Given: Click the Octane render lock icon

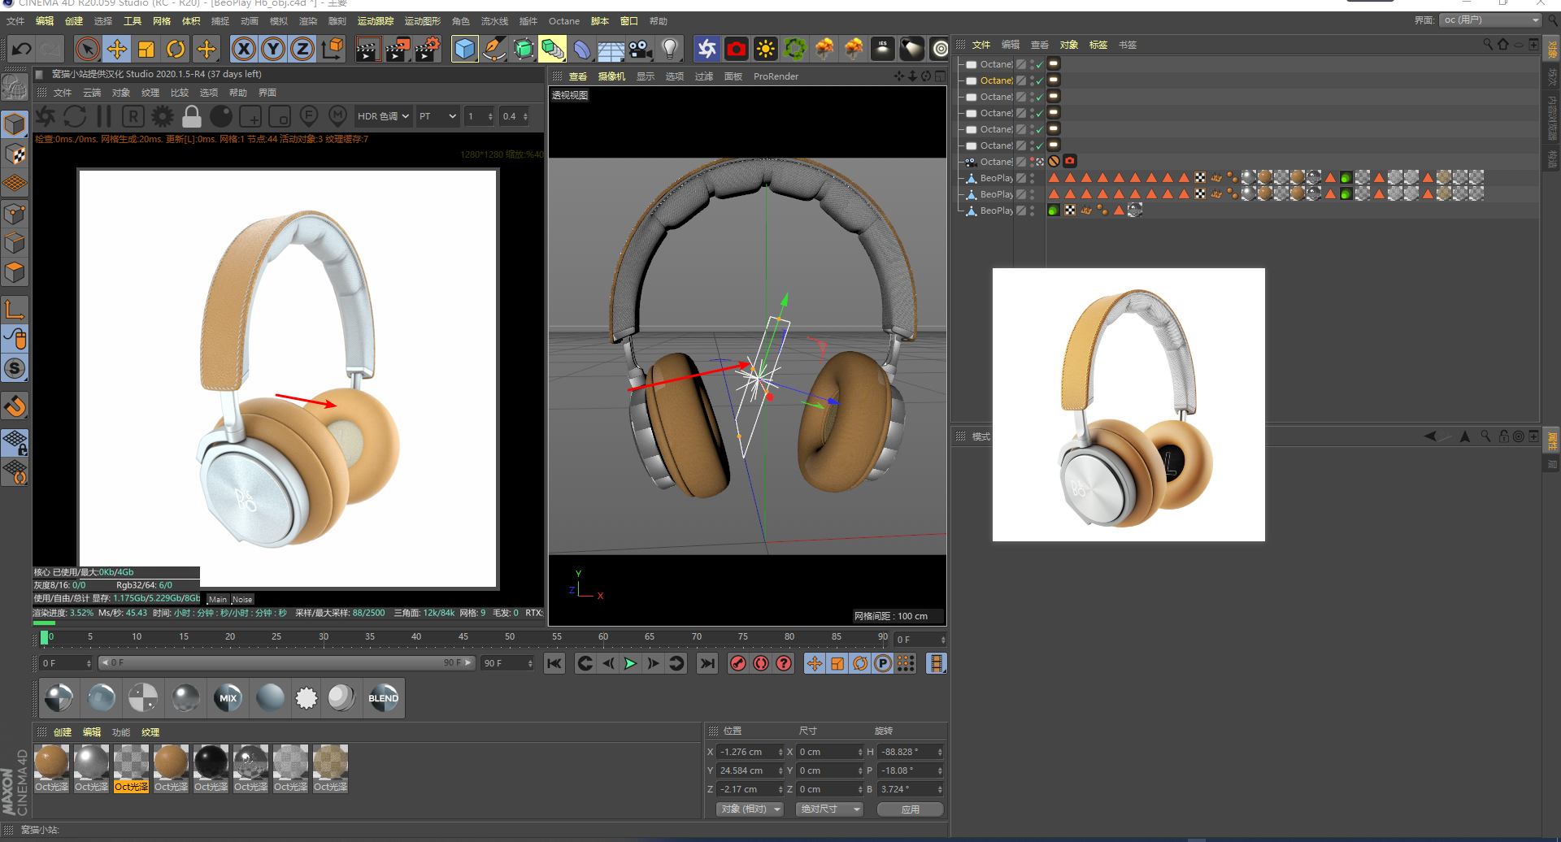Looking at the screenshot, I should [x=192, y=117].
